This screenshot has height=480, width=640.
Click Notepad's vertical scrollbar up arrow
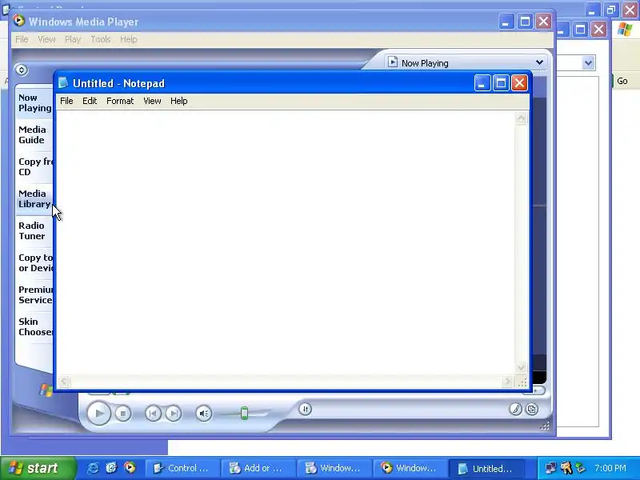pos(522,118)
